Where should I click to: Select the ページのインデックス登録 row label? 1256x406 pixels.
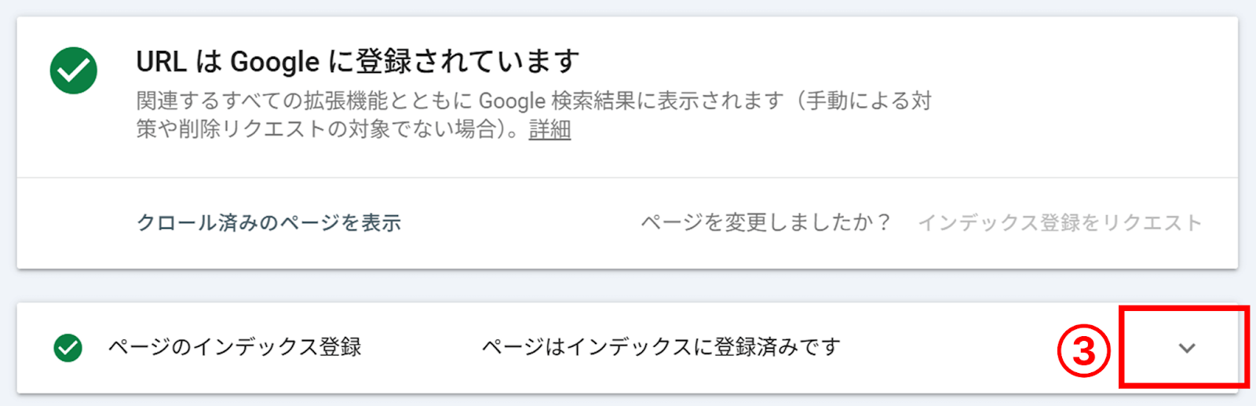[235, 347]
